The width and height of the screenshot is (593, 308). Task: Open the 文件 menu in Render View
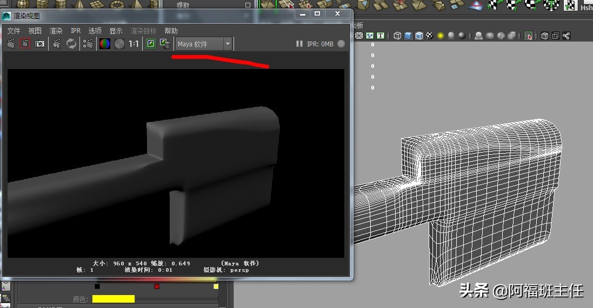point(14,31)
